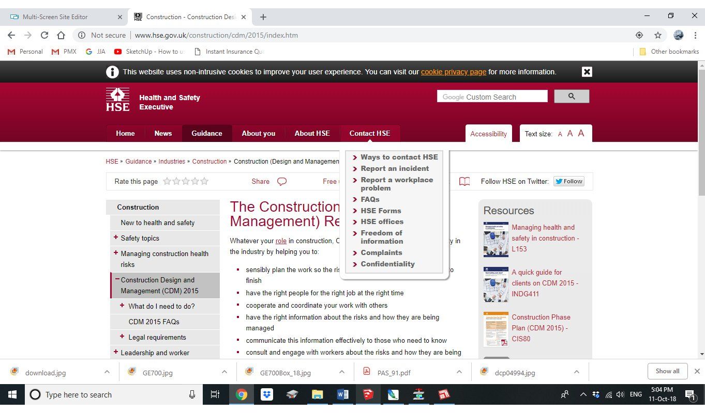The width and height of the screenshot is (705, 413).
Task: Click the search magnifier button
Action: [572, 97]
